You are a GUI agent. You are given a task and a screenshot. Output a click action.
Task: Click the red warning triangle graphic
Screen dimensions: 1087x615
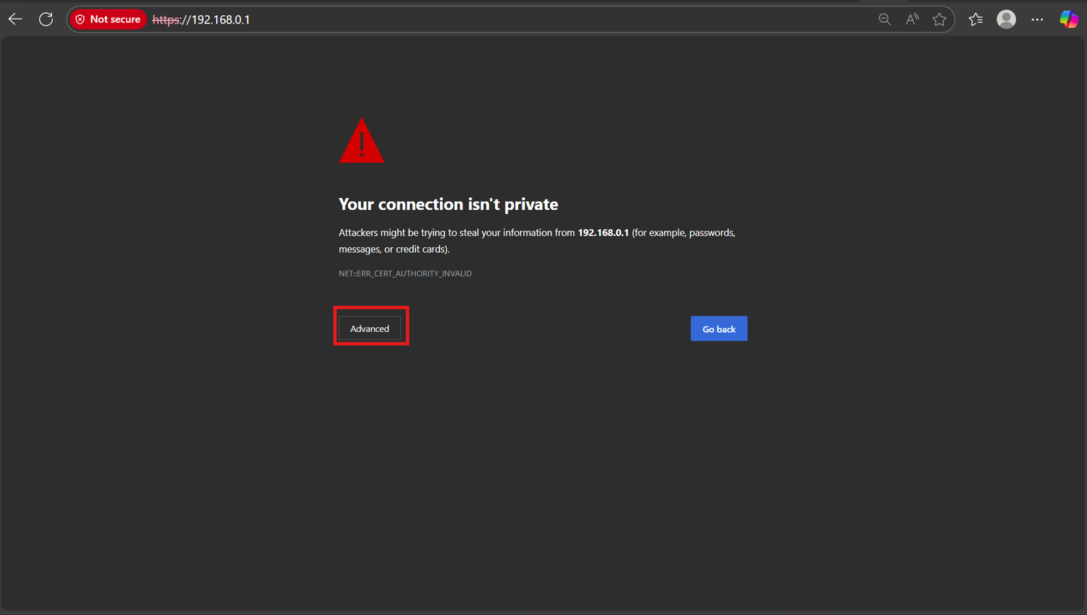point(362,143)
